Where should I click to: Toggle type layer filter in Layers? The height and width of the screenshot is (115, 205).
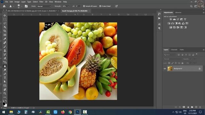186,55
